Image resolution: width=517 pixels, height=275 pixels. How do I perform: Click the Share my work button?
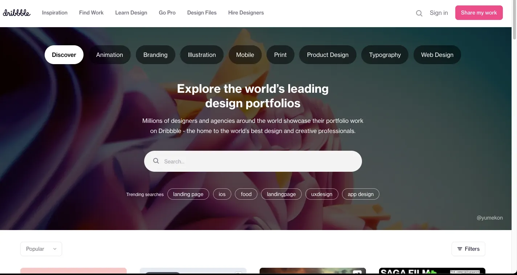tap(479, 13)
